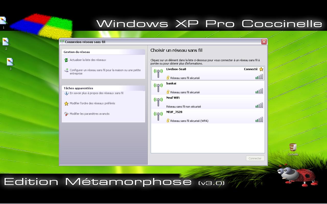Click the network setup icon beside Configurer
The width and height of the screenshot is (327, 204).
tap(66, 70)
